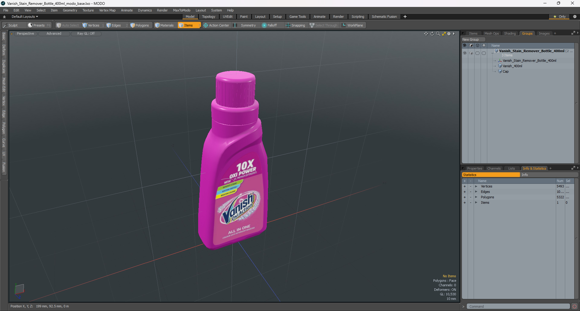580x311 pixels.
Task: Click the layout settings gear icon
Action: coord(575,17)
